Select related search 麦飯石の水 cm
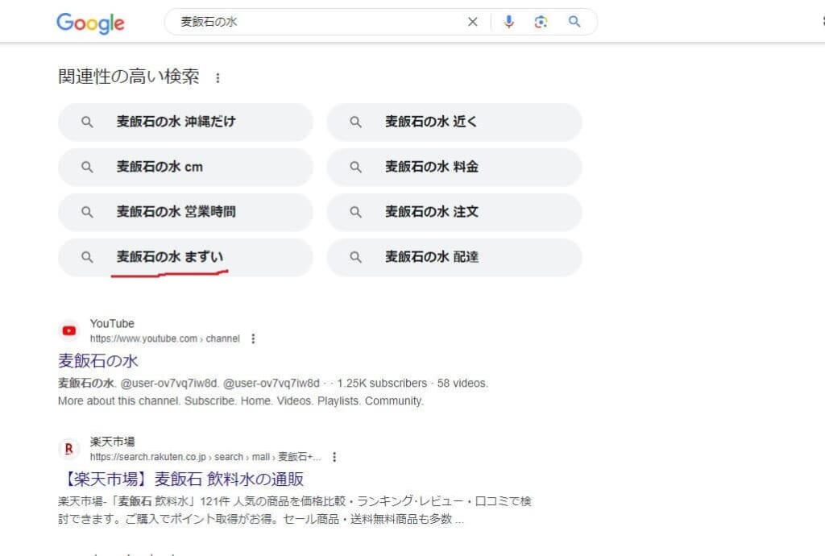Viewport: 825px width, 556px height. point(185,168)
